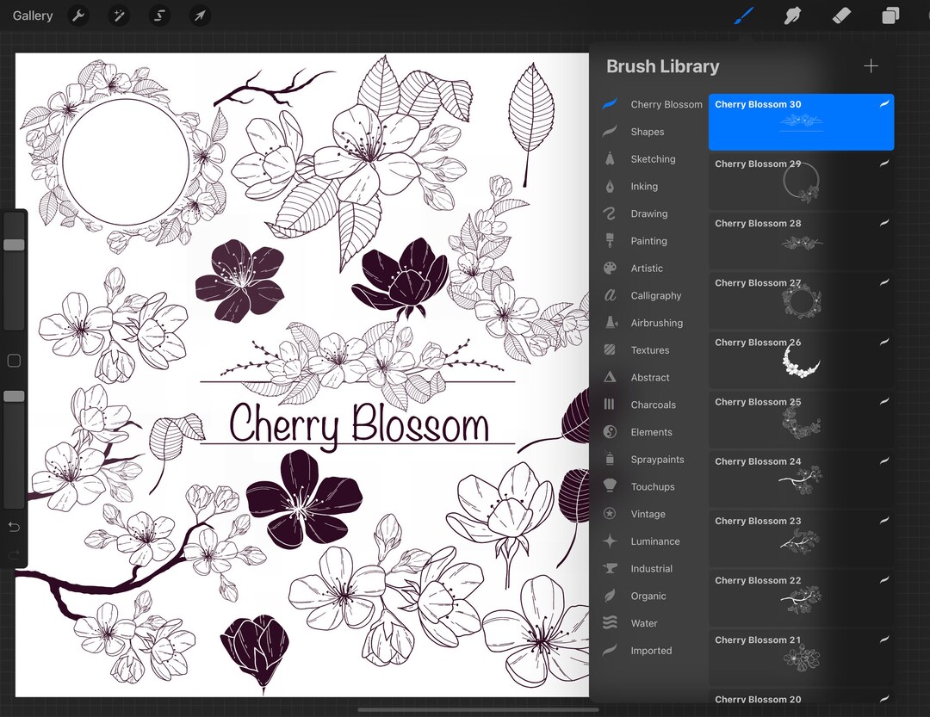Click the Vintage star icon
This screenshot has height=717, width=930.
pyautogui.click(x=610, y=514)
